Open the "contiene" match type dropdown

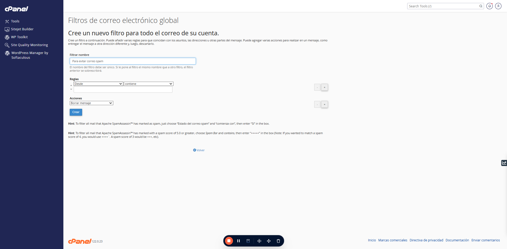(149, 84)
